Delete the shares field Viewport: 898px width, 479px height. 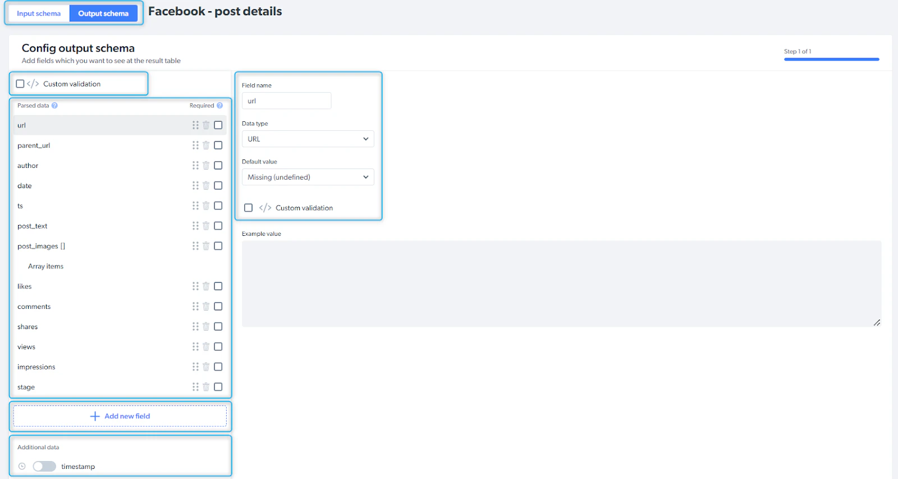point(206,326)
